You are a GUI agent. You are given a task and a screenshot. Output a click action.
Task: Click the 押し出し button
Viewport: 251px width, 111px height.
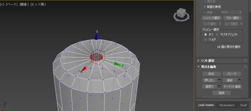[210, 80]
